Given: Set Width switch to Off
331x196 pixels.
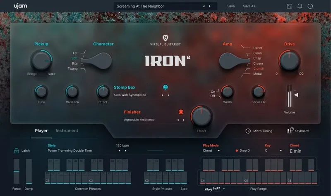Looking at the screenshot, I should [213, 96].
